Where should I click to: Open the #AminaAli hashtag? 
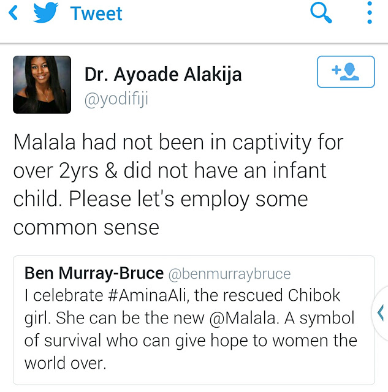pos(148,295)
